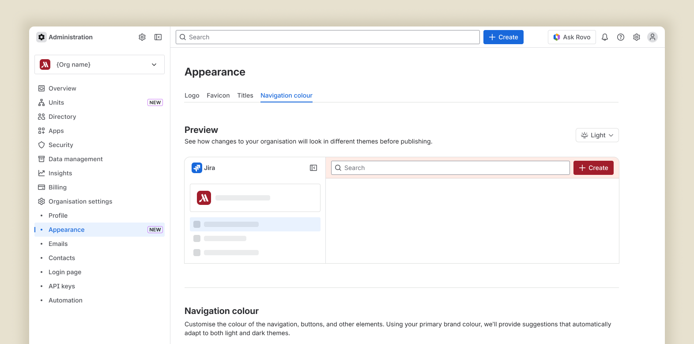Collapse sidebar using Administration panel icon
This screenshot has height=344, width=694.
point(158,37)
